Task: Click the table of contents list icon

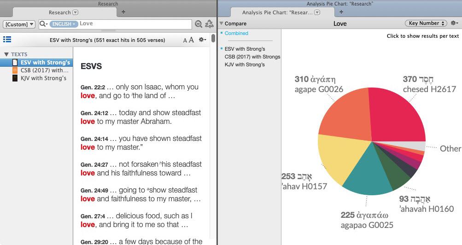Action: pyautogui.click(x=7, y=40)
